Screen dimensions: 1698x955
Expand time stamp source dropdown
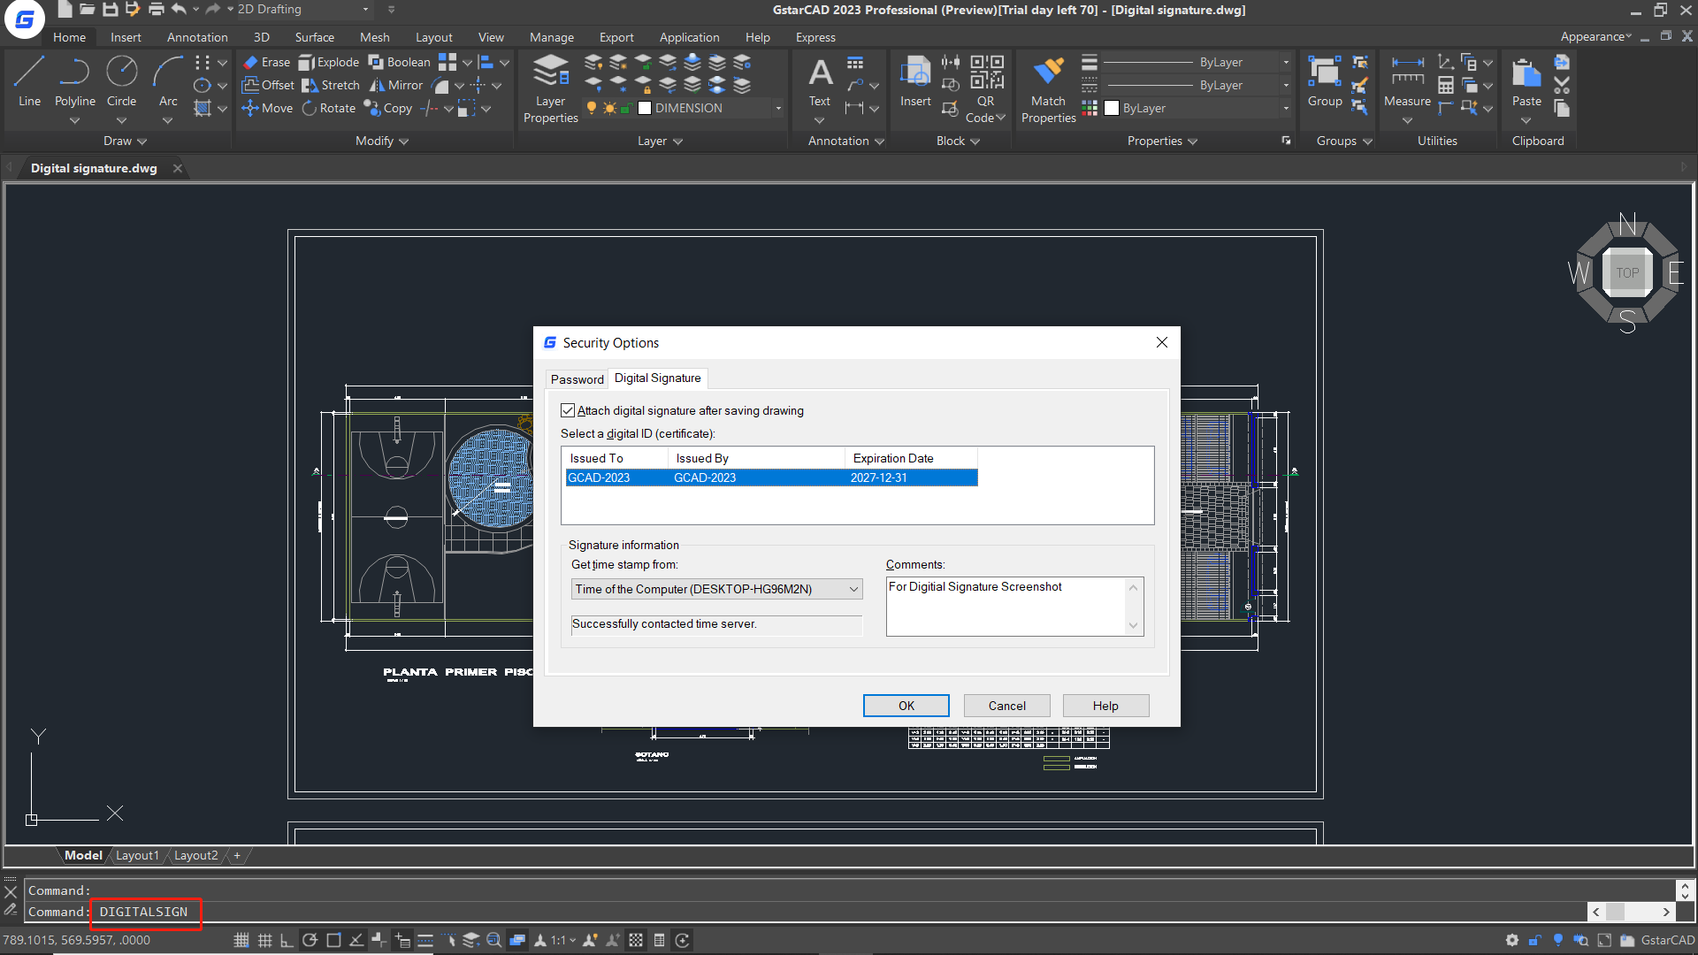click(x=853, y=589)
